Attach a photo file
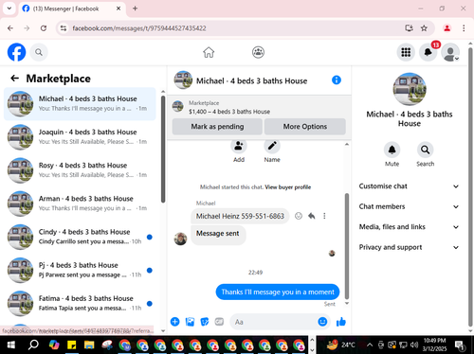This screenshot has width=474, height=354. coord(190,322)
